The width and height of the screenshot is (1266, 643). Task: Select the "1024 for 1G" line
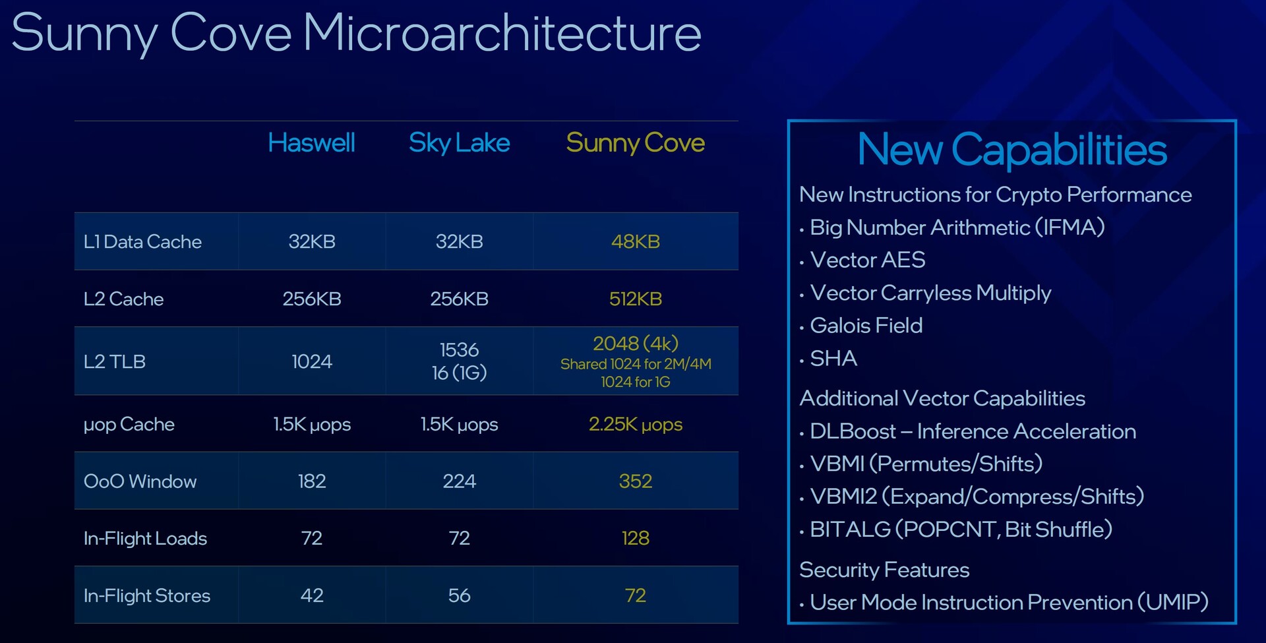636,383
